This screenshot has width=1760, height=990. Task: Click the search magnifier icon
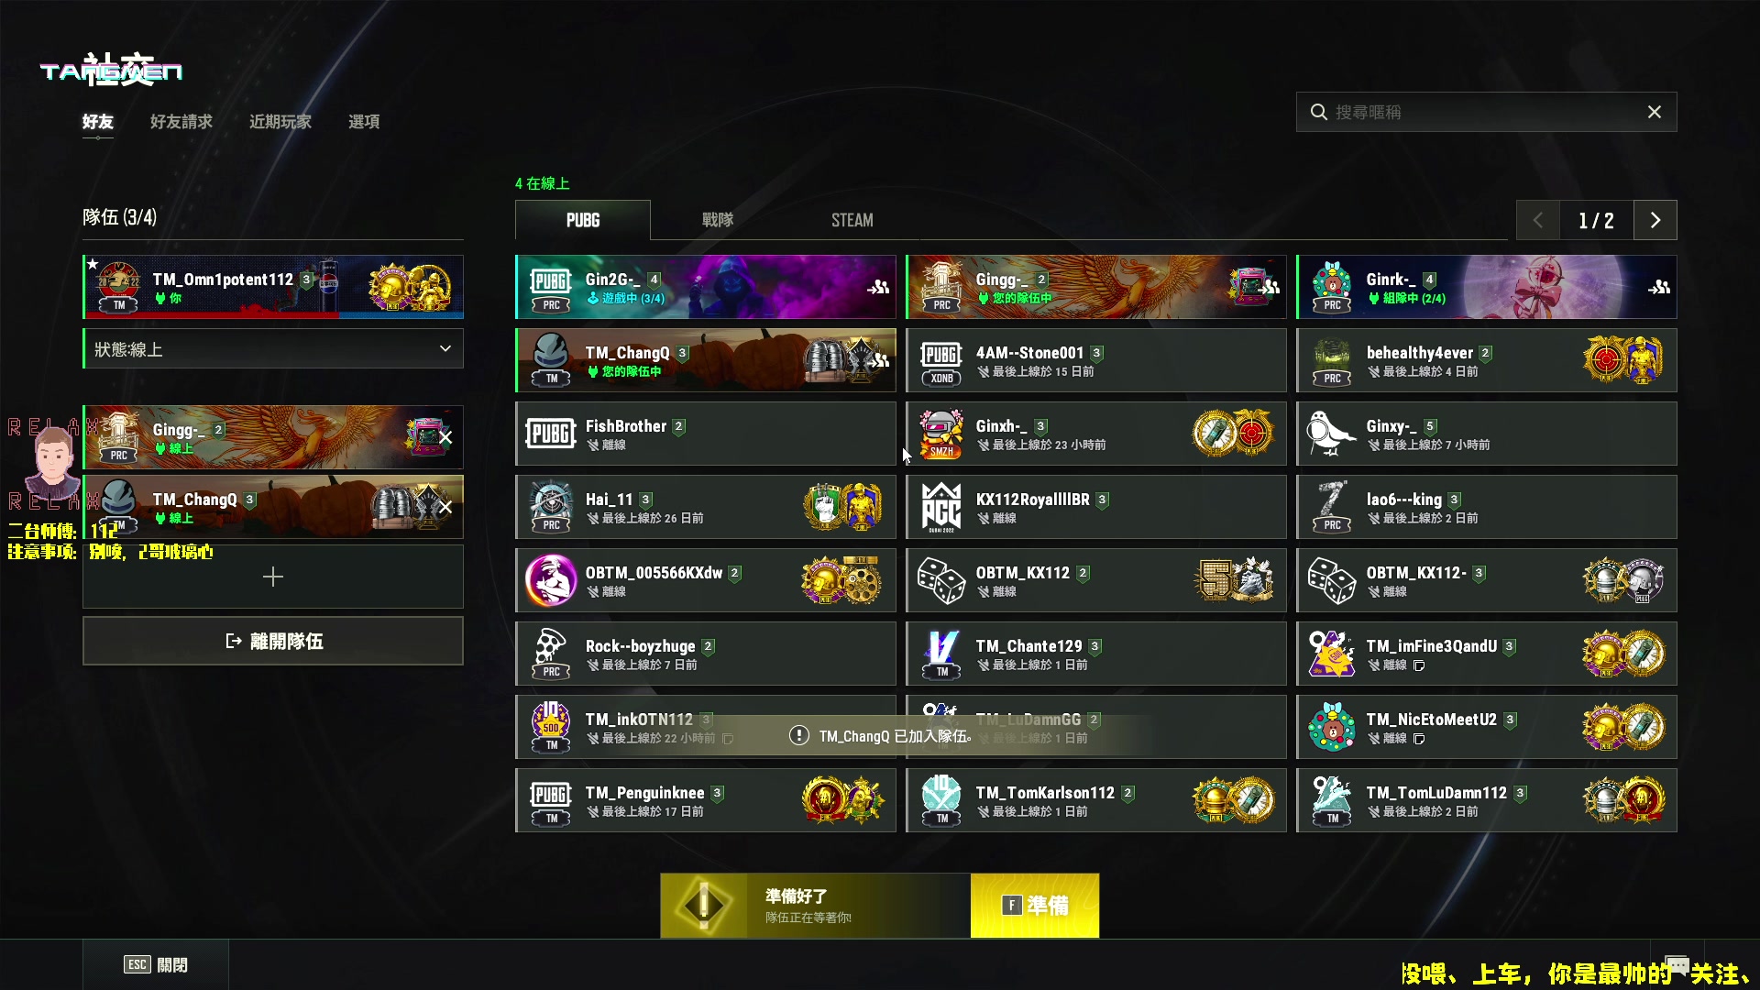tap(1319, 112)
